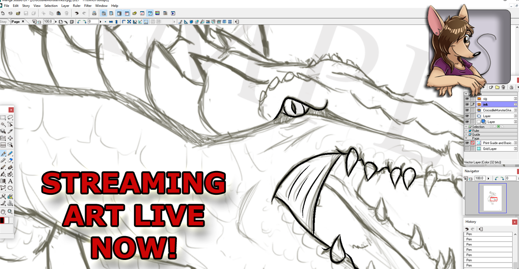519x269 pixels.
Task: Click the Delete Layer trash icon
Action: pyautogui.click(x=503, y=87)
